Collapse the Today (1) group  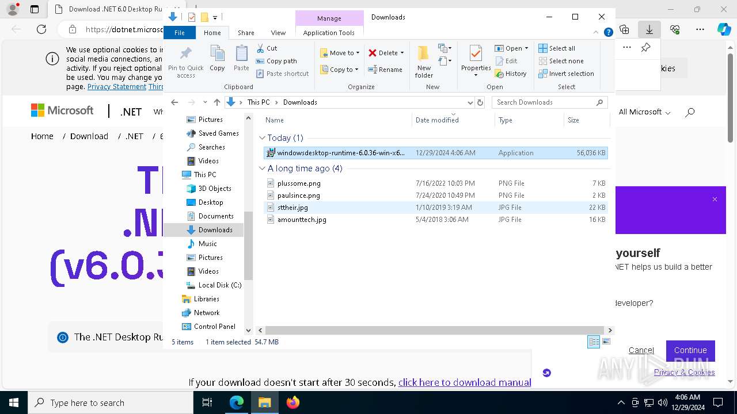click(x=263, y=138)
